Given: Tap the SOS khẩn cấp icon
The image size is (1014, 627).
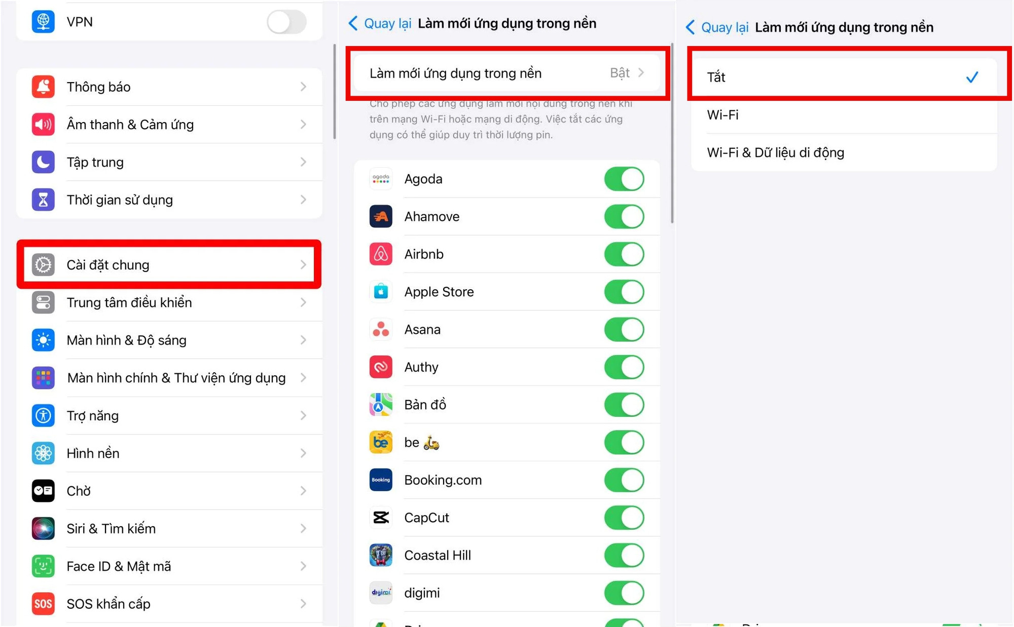Looking at the screenshot, I should [43, 604].
